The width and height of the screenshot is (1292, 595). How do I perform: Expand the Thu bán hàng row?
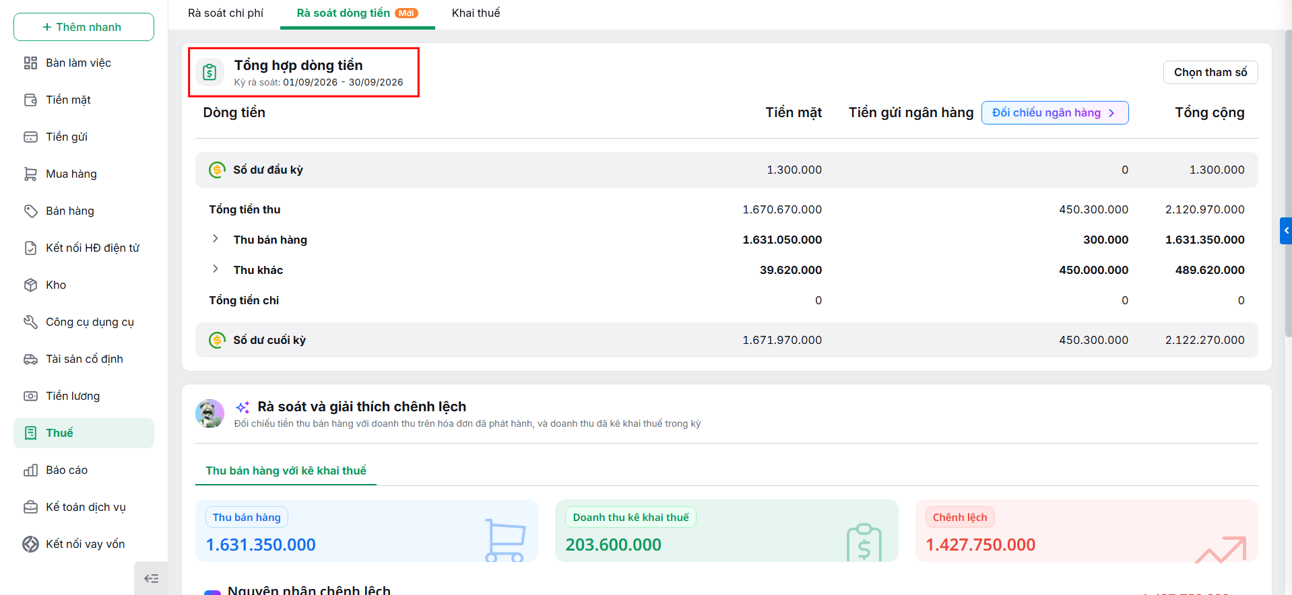click(215, 238)
